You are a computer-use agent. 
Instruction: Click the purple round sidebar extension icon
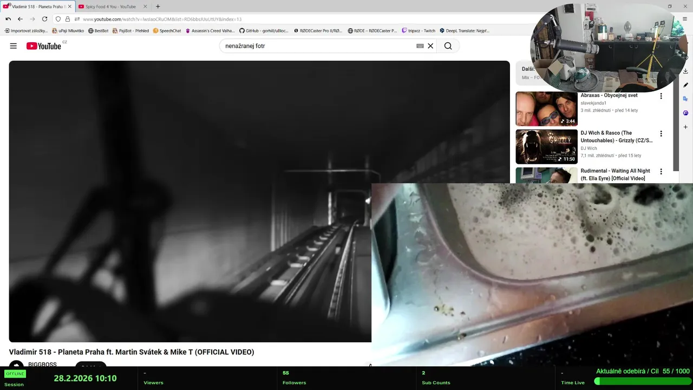pos(685,113)
